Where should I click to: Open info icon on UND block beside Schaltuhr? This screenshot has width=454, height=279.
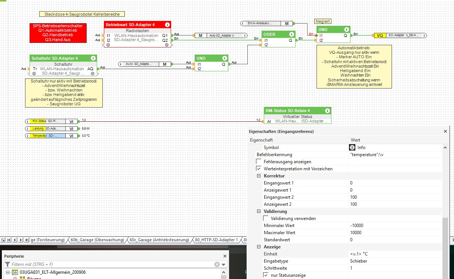[x=225, y=58]
